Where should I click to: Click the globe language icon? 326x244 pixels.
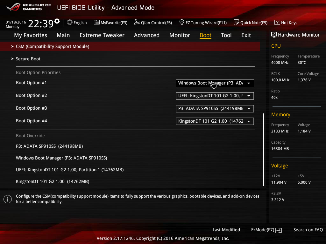point(70,23)
